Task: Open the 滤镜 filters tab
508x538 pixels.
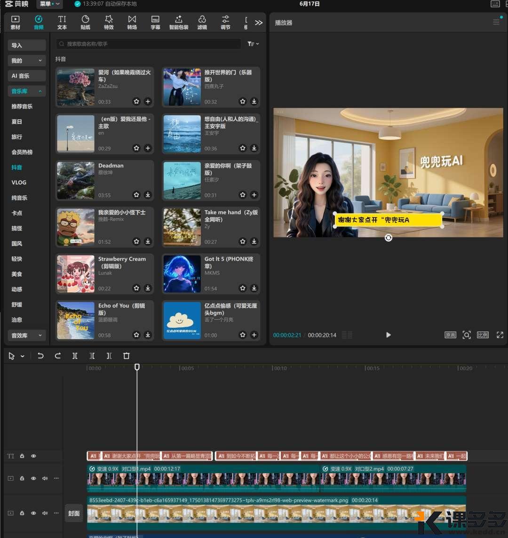Action: (x=202, y=23)
